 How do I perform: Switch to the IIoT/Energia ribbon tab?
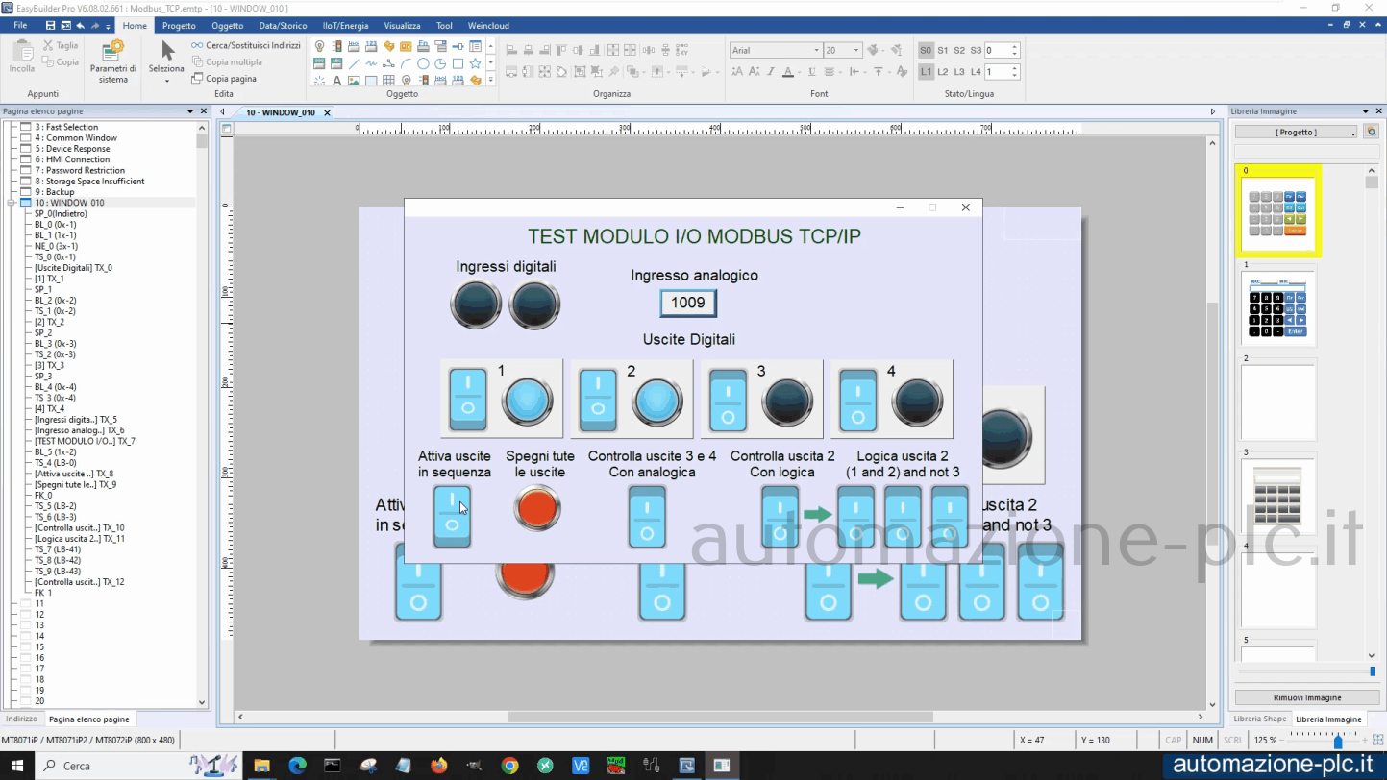[x=346, y=26]
